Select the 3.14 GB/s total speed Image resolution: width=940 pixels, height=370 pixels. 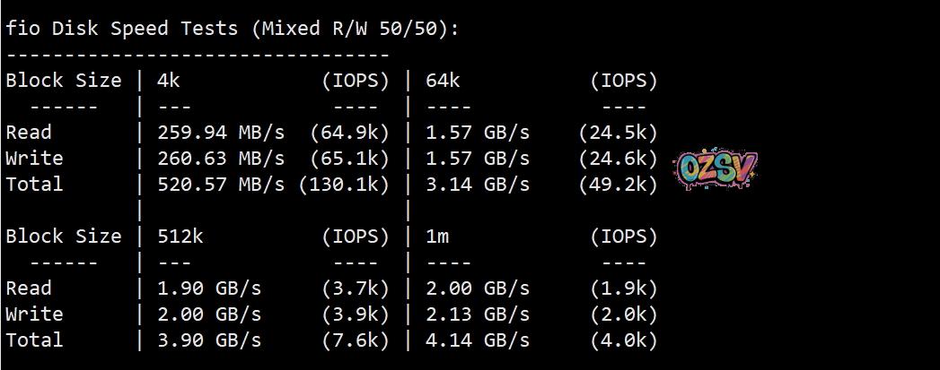coord(478,185)
